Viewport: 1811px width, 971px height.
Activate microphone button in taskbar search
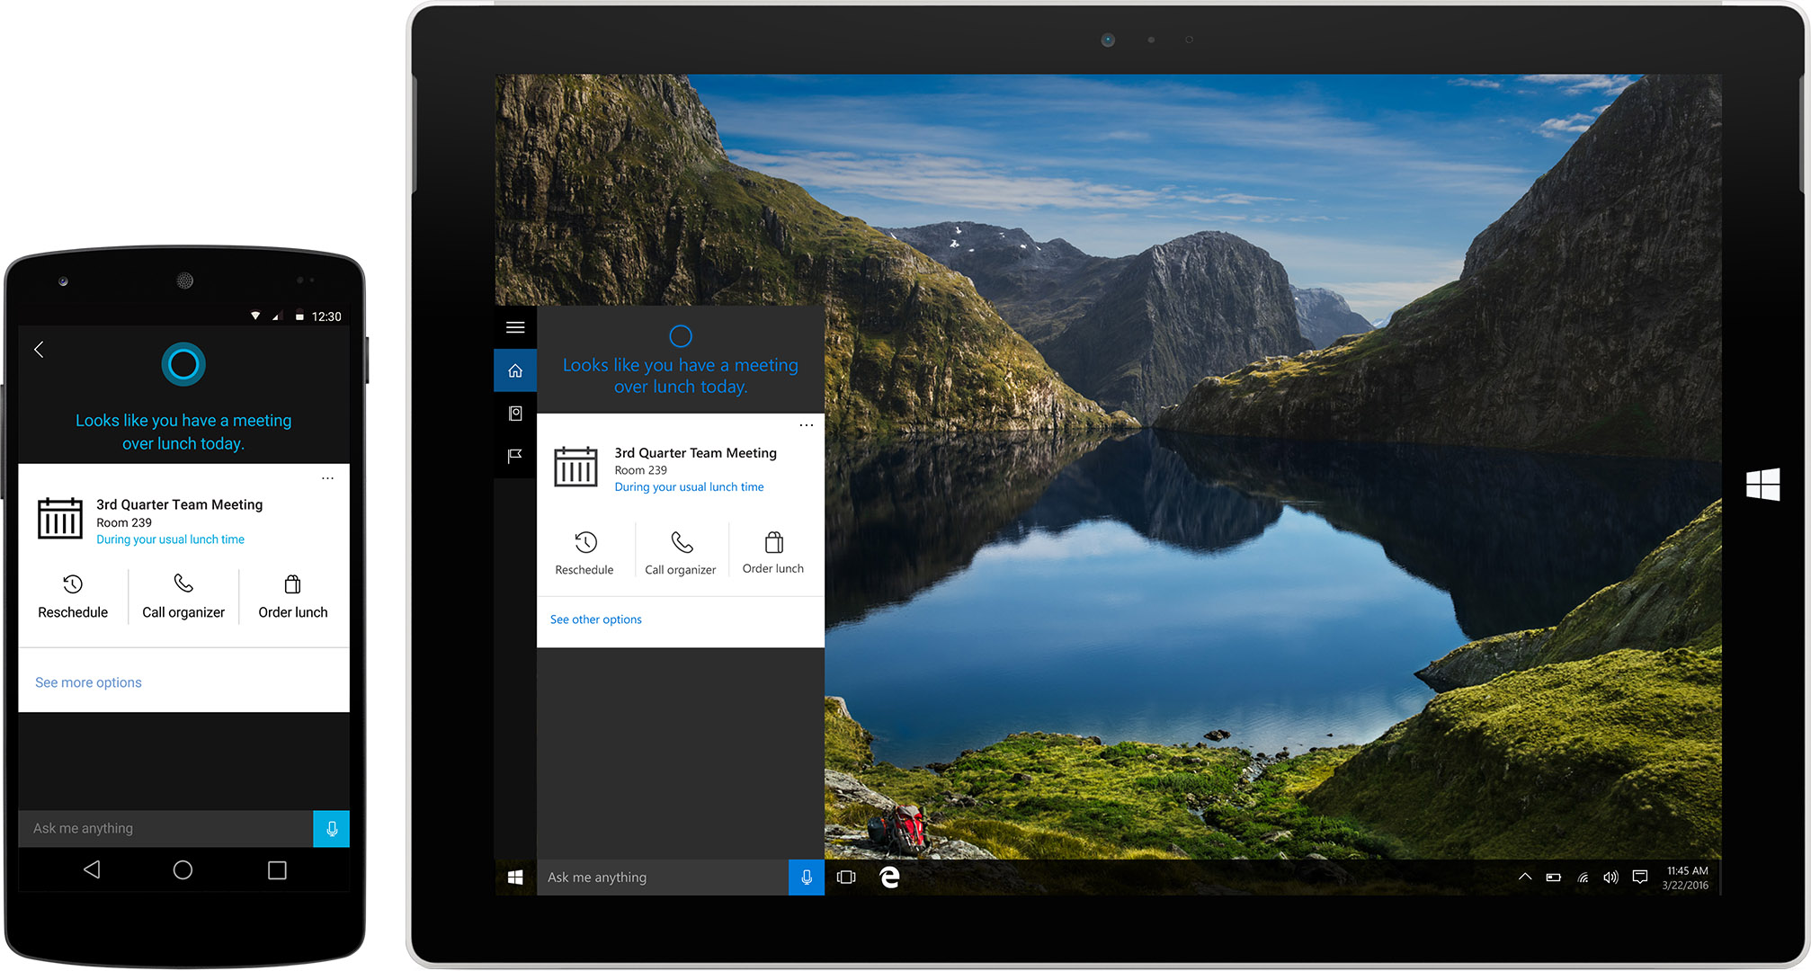click(x=807, y=877)
